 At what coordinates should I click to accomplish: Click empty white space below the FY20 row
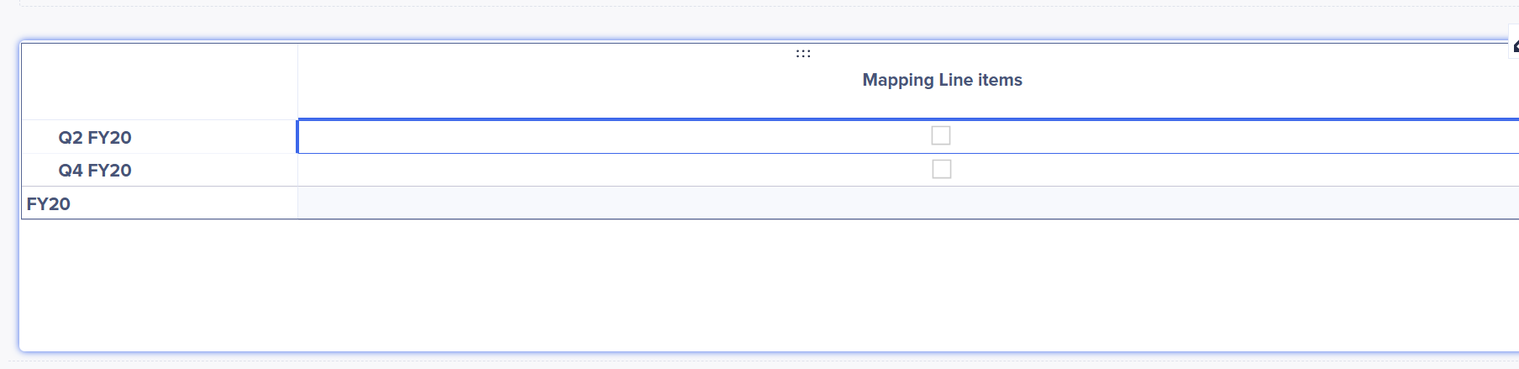(756, 286)
